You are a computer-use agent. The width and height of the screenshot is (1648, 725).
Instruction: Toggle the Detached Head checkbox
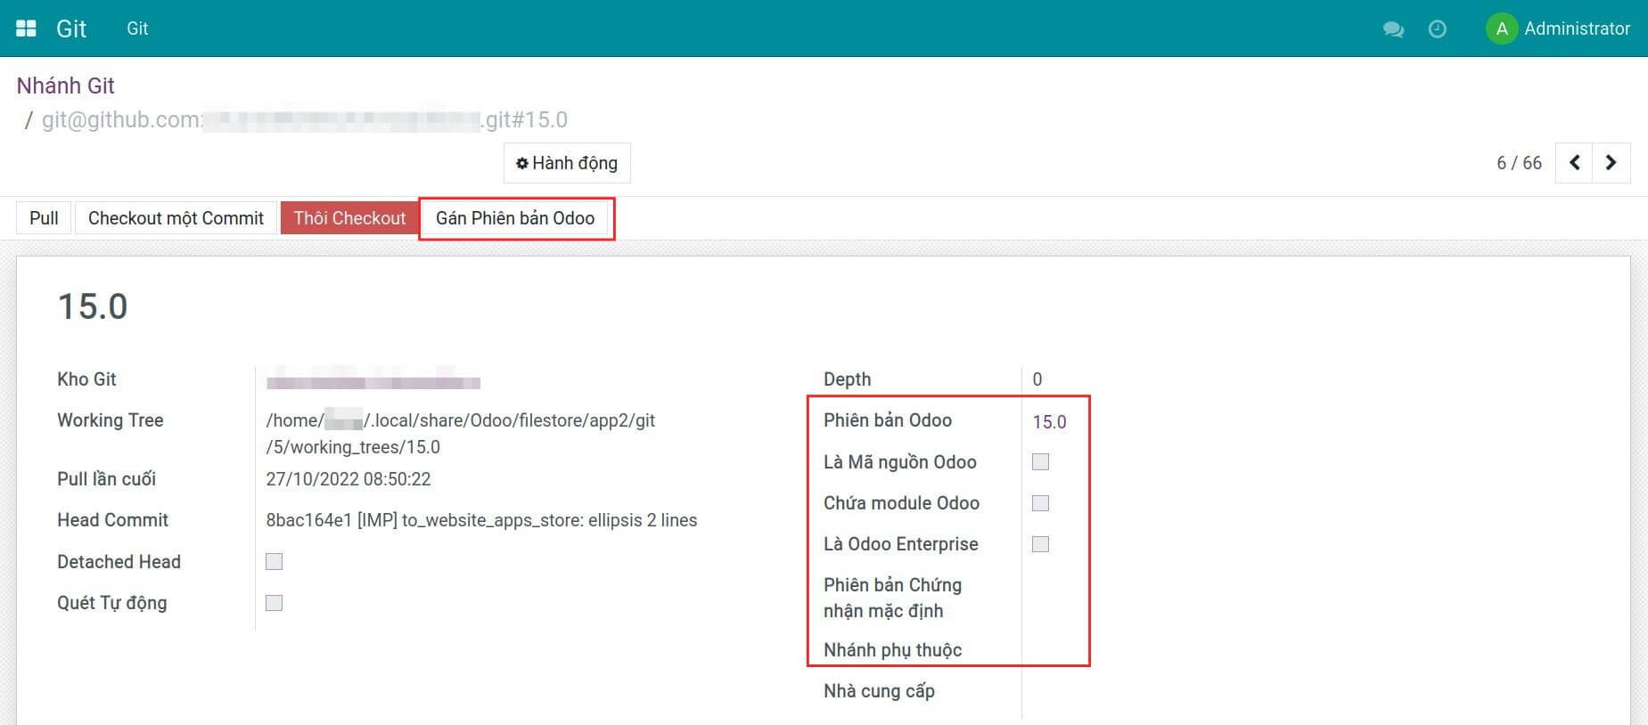click(x=275, y=561)
